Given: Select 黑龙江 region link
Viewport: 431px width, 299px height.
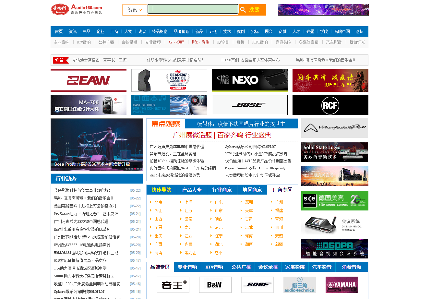Looking at the screenshot, I should point(190,253).
